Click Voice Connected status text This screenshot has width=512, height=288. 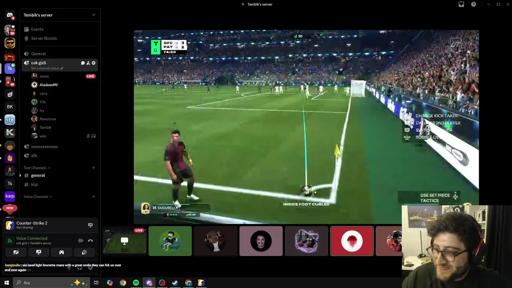[x=32, y=238]
